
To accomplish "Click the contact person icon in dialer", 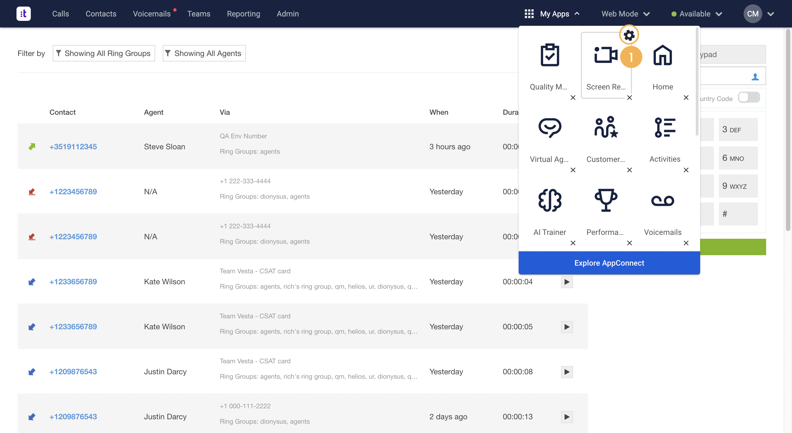I will (755, 77).
